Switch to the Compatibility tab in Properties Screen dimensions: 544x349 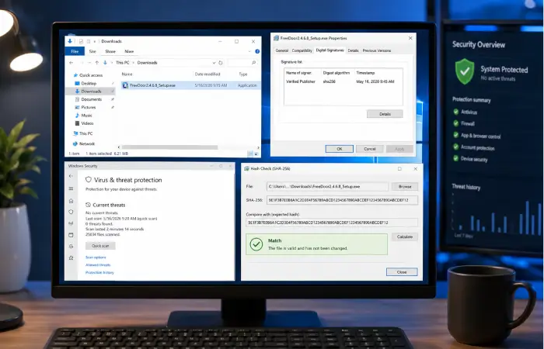pos(302,50)
